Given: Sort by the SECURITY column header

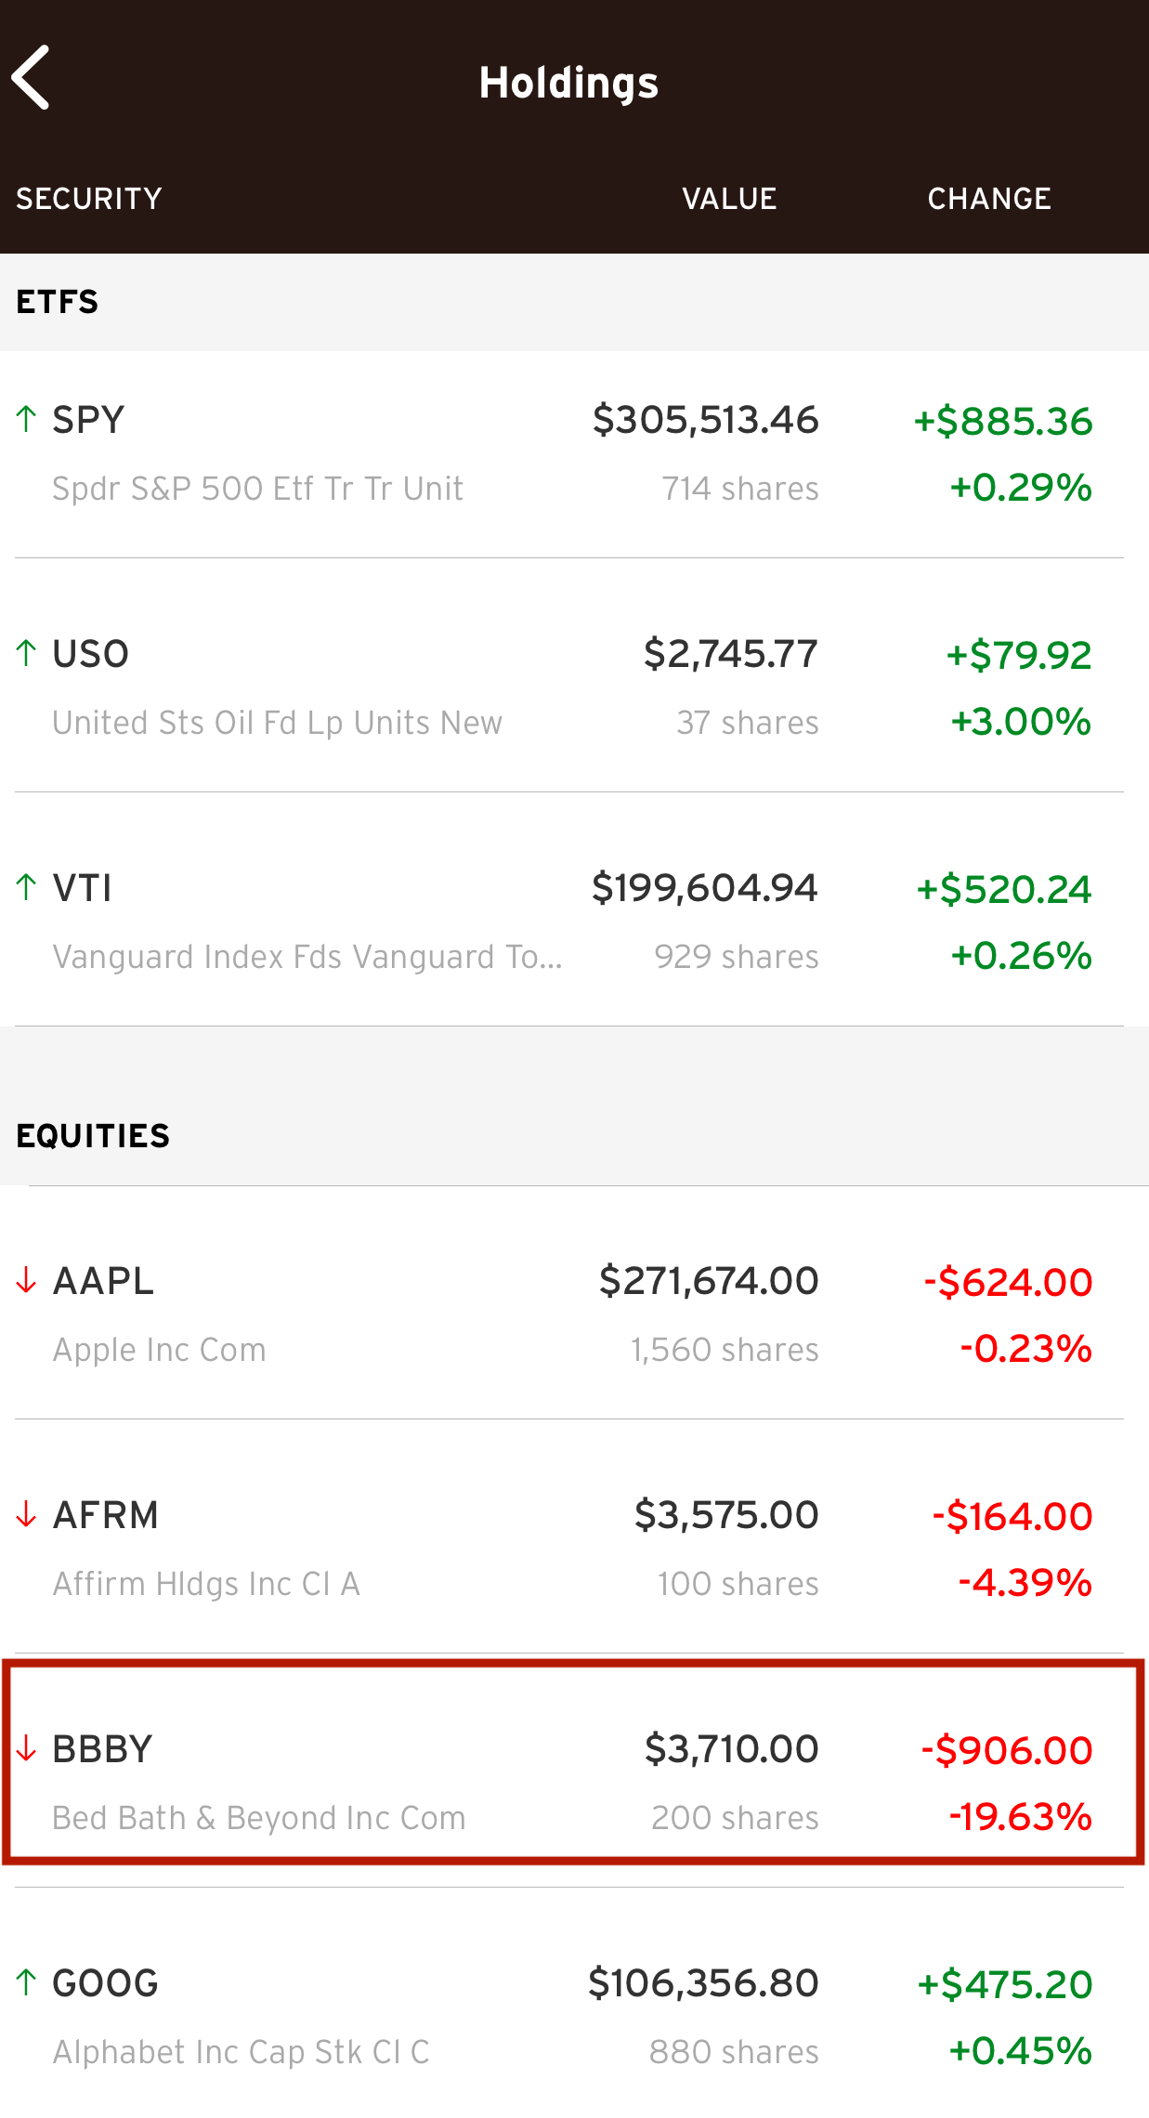Looking at the screenshot, I should [x=89, y=199].
